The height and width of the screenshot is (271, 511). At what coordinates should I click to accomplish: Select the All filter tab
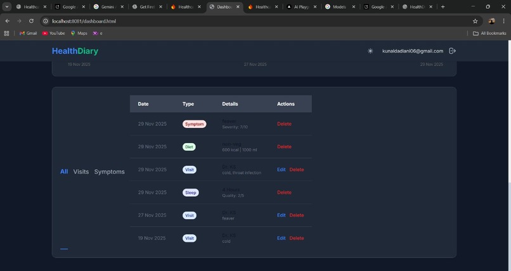tap(64, 172)
